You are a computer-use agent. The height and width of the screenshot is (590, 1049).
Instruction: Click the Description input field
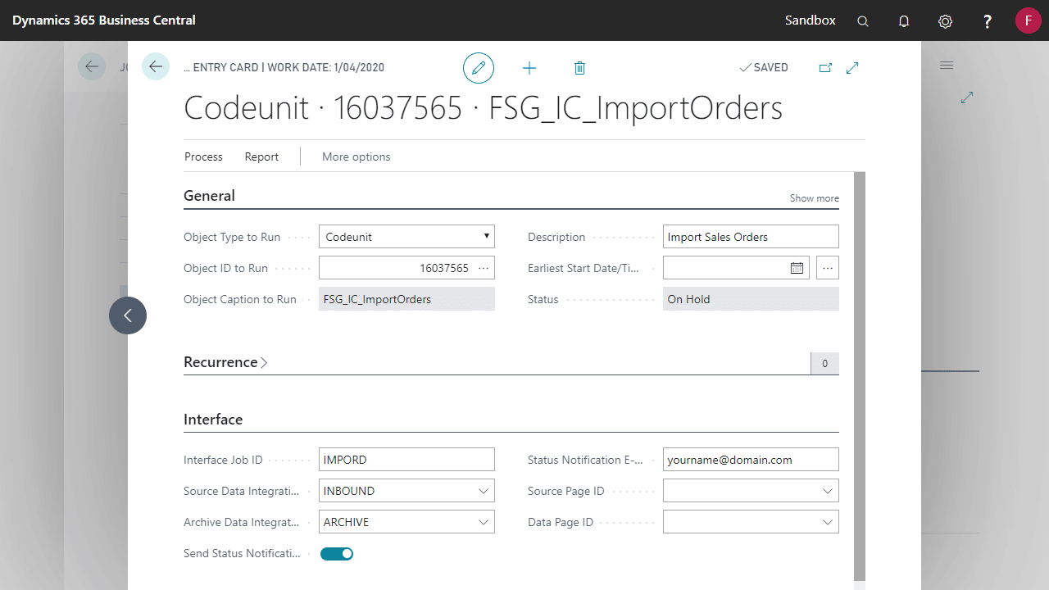[x=751, y=237]
